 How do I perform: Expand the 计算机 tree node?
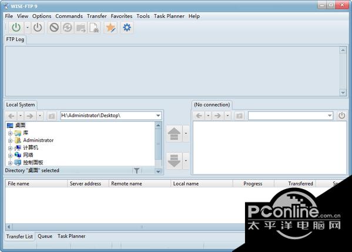click(x=10, y=148)
